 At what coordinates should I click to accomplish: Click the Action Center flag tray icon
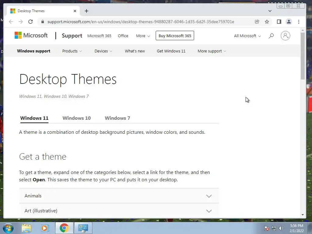(x=267, y=228)
